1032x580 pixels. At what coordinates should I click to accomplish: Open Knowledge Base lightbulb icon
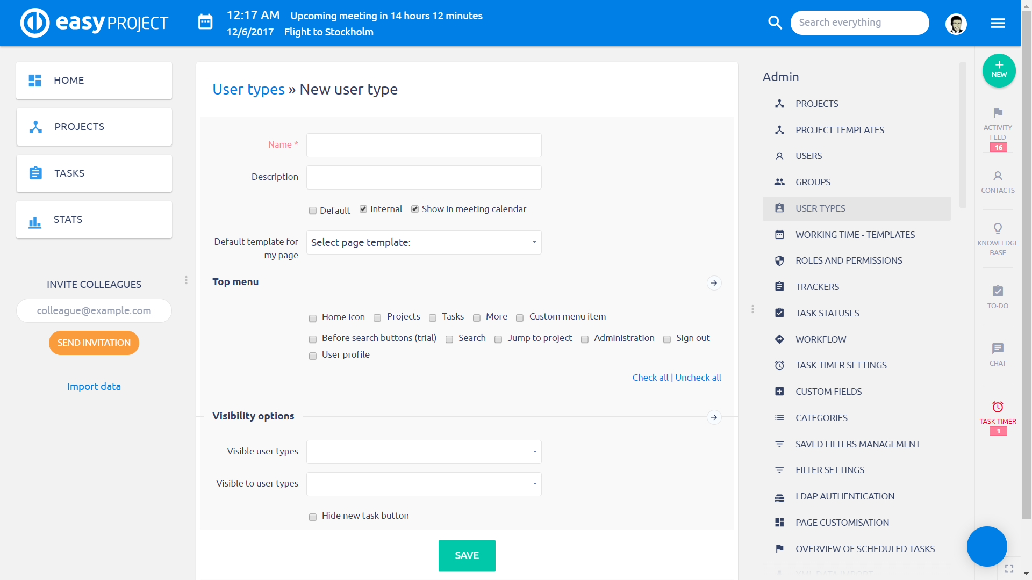[998, 228]
